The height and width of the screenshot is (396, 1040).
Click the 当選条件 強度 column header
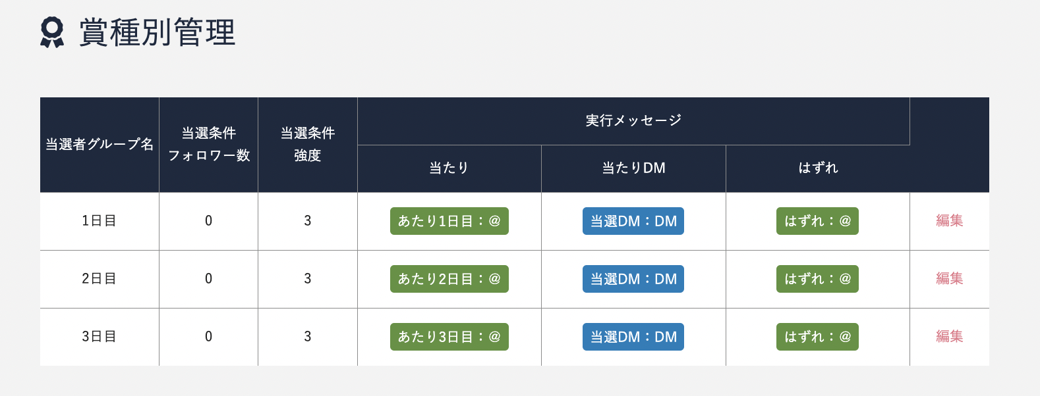coord(308,145)
